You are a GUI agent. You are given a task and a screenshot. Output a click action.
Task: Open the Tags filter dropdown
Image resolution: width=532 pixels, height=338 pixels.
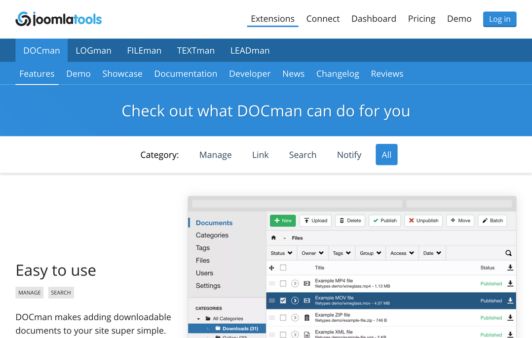coord(342,253)
